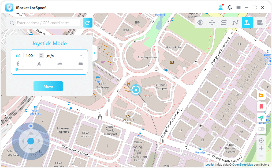The height and width of the screenshot is (168, 272).
Task: Switch to Two-spot route mode icon
Action: [224, 22]
